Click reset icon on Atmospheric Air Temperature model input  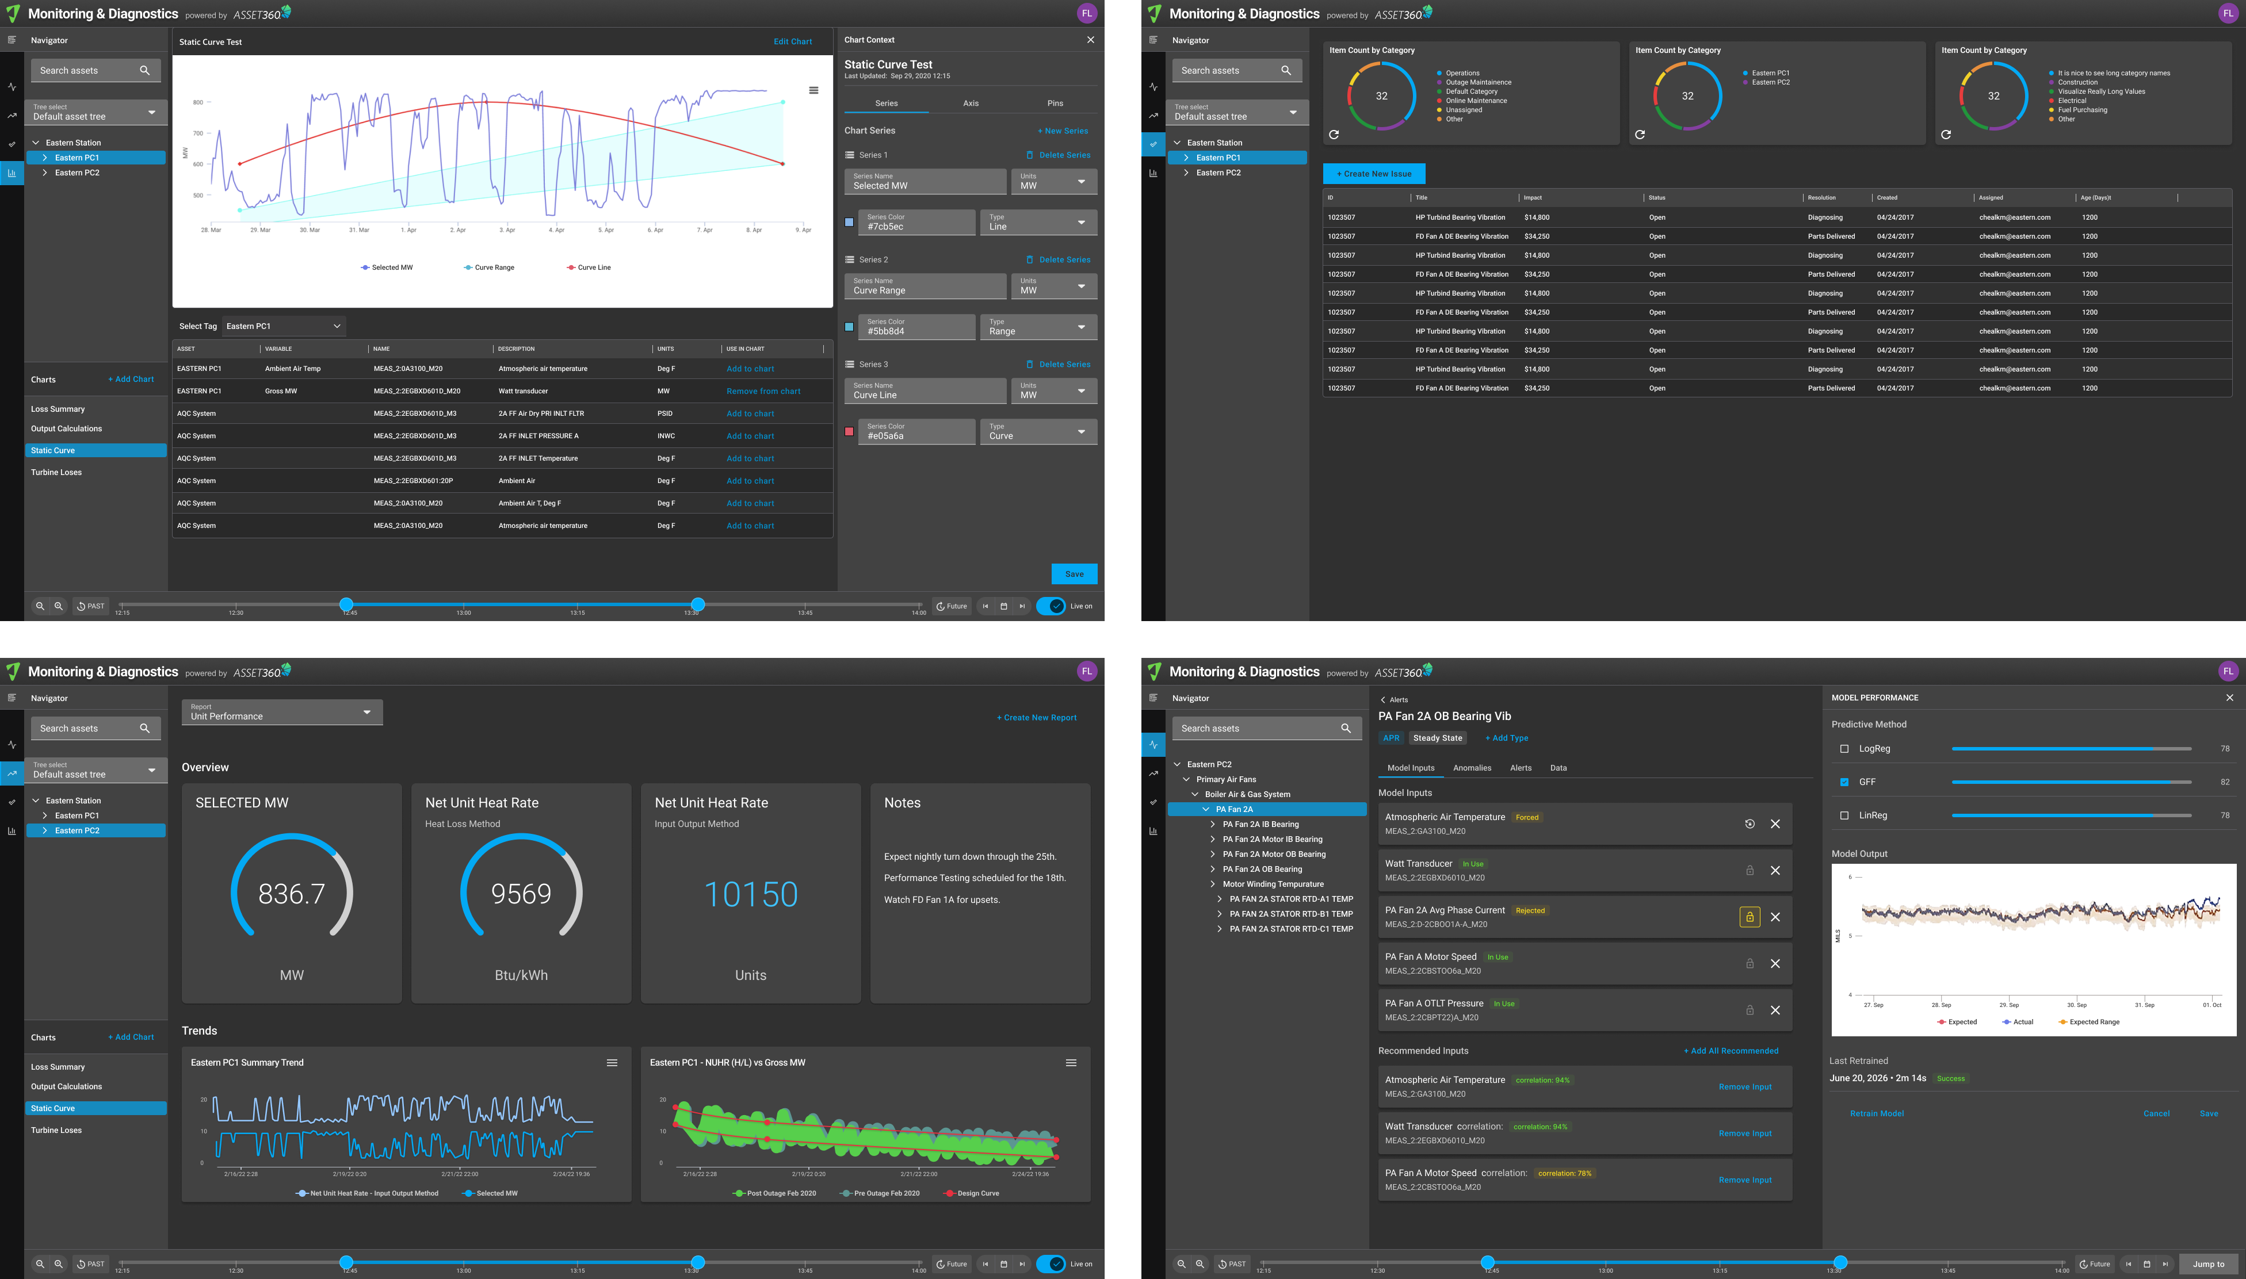(1750, 824)
